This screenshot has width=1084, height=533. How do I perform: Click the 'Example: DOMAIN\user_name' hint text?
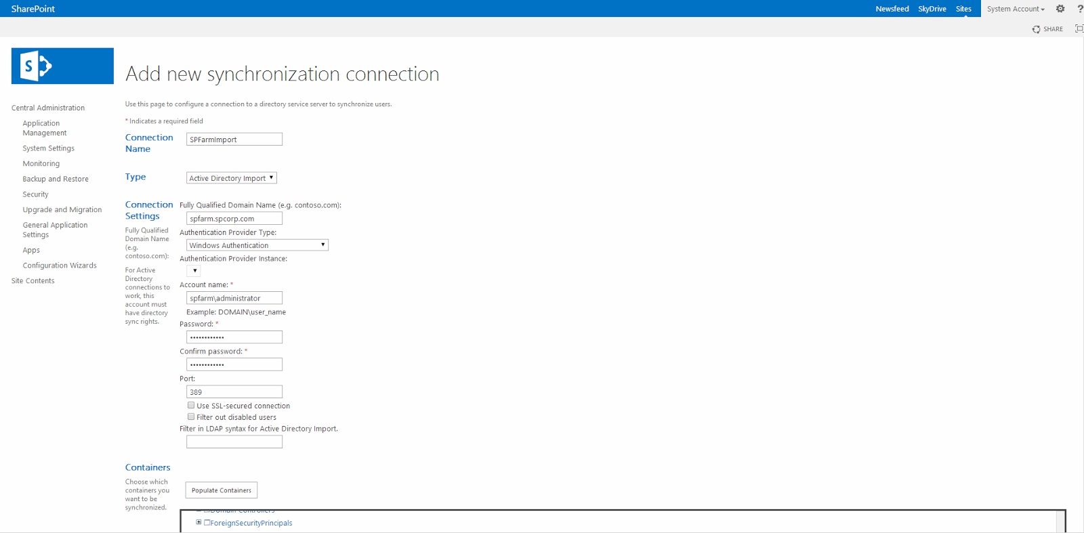point(236,312)
